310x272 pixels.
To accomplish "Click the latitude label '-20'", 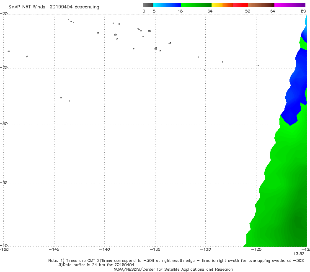I will click(4, 13).
